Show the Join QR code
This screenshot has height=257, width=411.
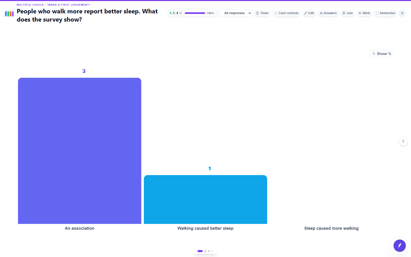348,13
